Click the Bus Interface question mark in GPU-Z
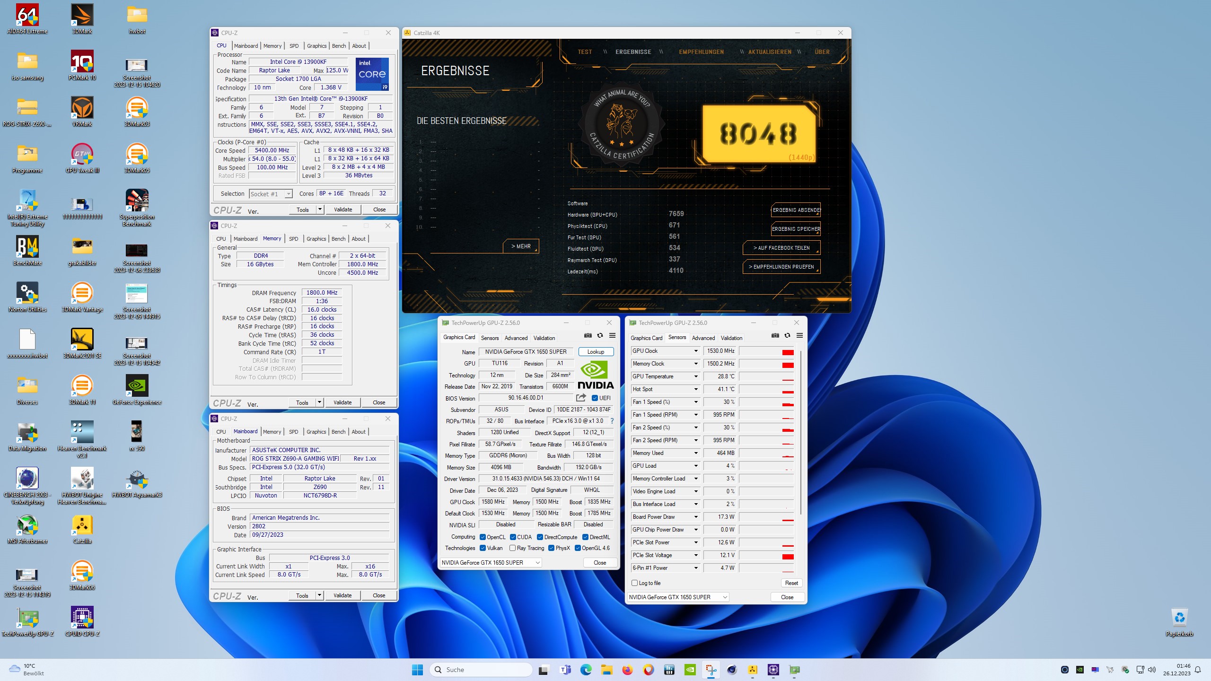Screen dimensions: 1211x681 [612, 421]
